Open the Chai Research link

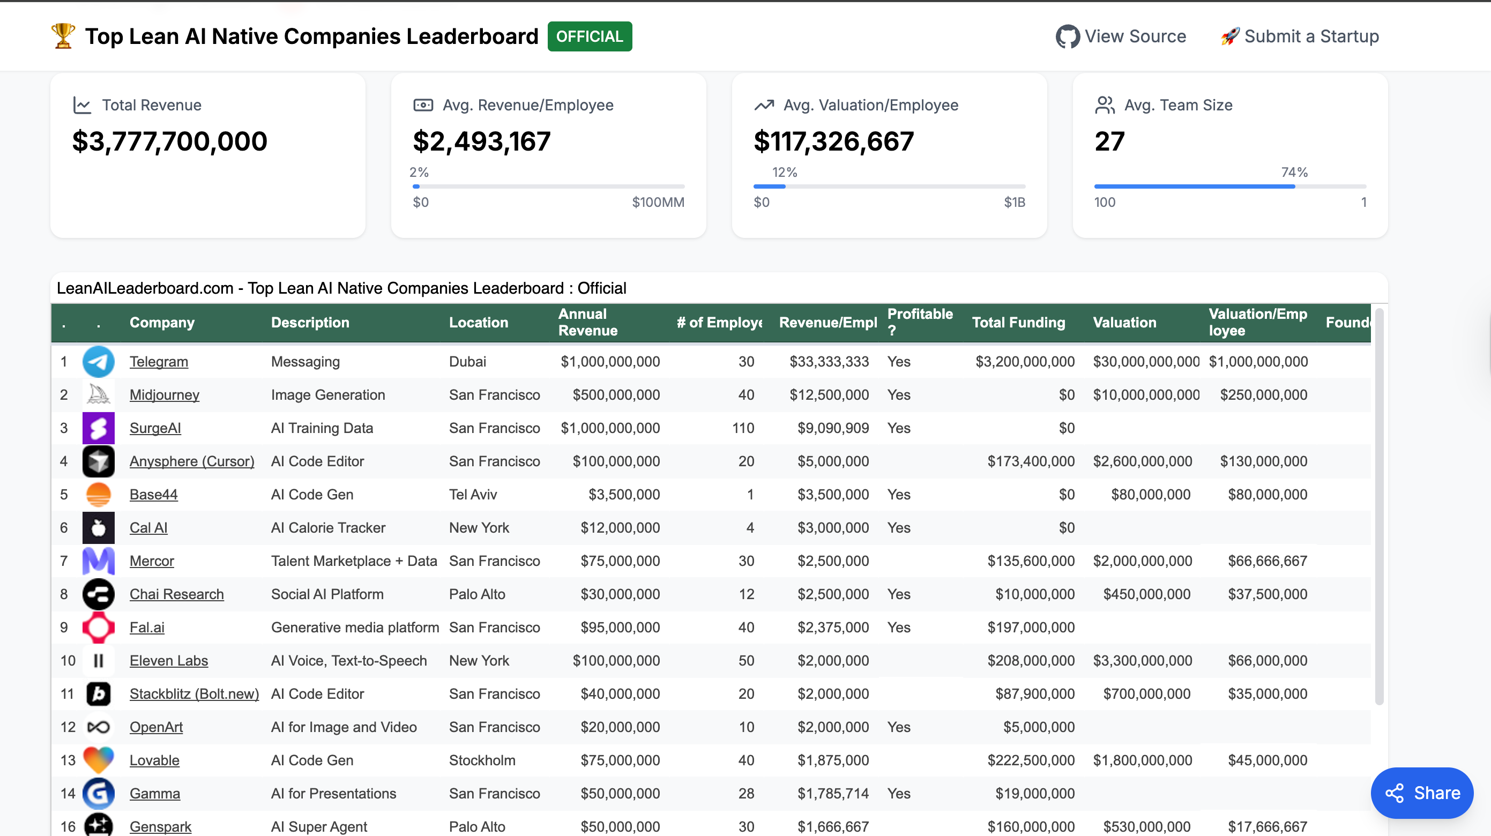(176, 594)
